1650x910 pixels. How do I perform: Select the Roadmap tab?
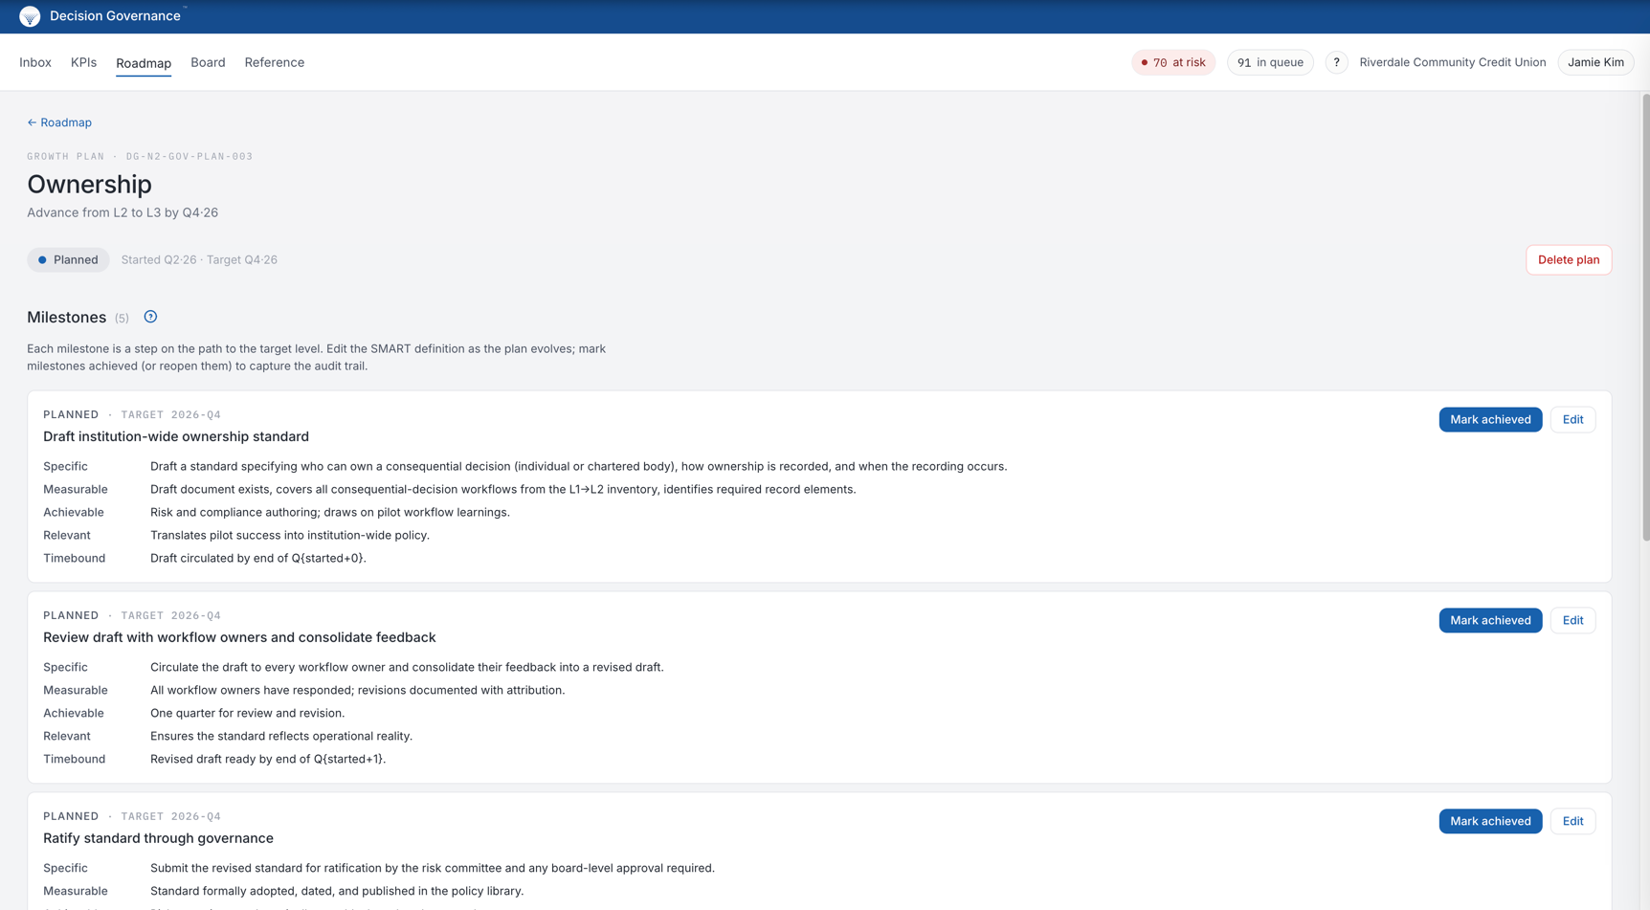coord(144,63)
